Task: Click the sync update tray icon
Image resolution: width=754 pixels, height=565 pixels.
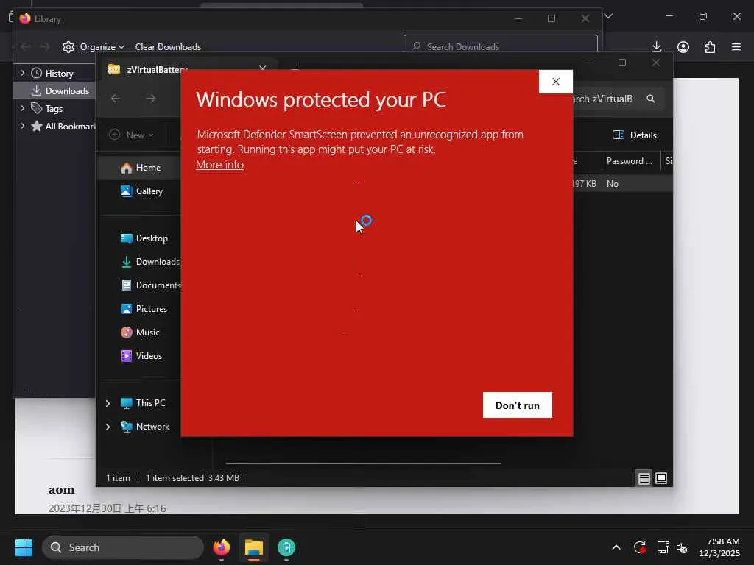Action: [x=640, y=547]
